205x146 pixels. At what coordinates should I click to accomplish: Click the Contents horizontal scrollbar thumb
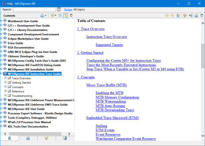pyautogui.click(x=35, y=134)
